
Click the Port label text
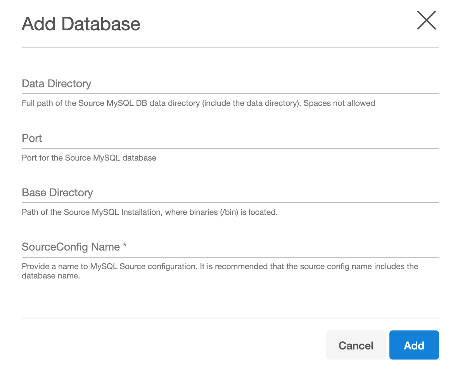coord(31,138)
